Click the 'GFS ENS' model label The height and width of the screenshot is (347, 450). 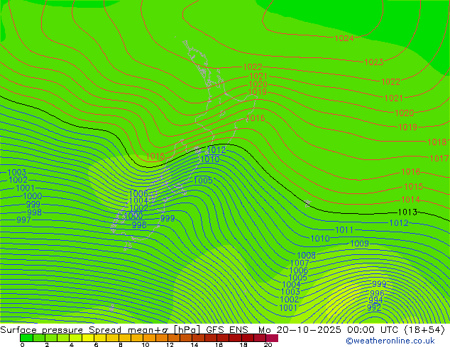pyautogui.click(x=227, y=330)
